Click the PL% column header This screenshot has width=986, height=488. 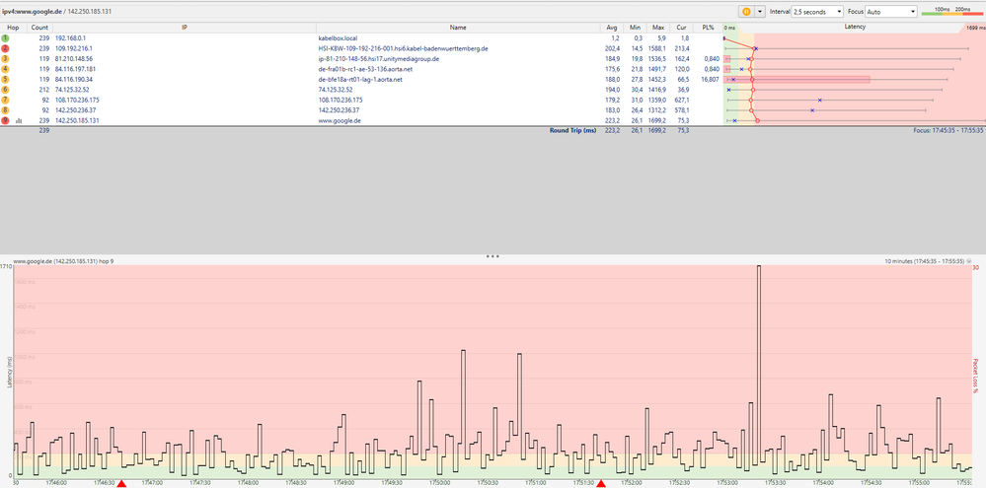tap(707, 28)
